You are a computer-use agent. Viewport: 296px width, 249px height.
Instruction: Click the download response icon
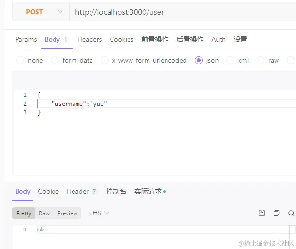pyautogui.click(x=262, y=213)
